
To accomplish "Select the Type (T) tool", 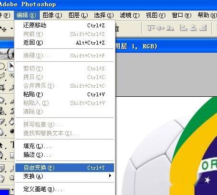I will point(12,144).
